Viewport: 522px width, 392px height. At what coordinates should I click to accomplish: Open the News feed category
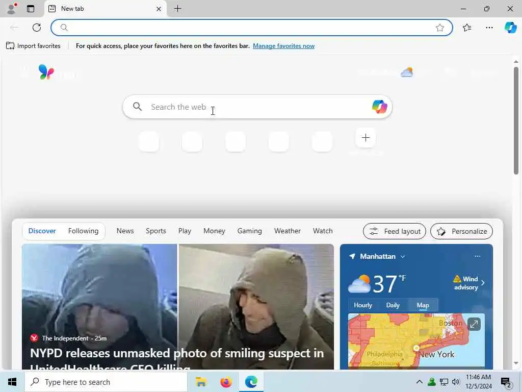click(x=125, y=231)
